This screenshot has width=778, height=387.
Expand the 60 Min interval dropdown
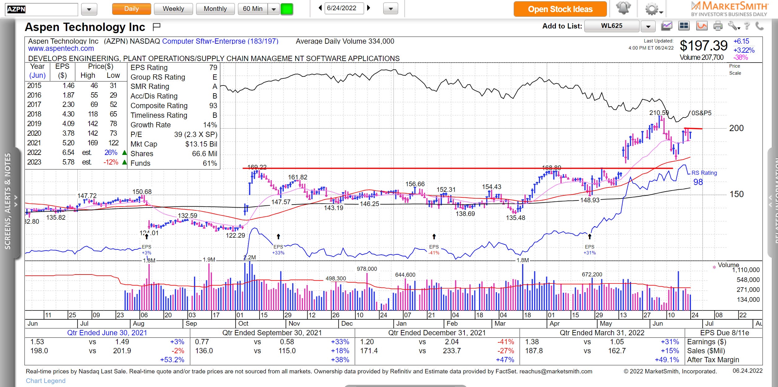[274, 9]
